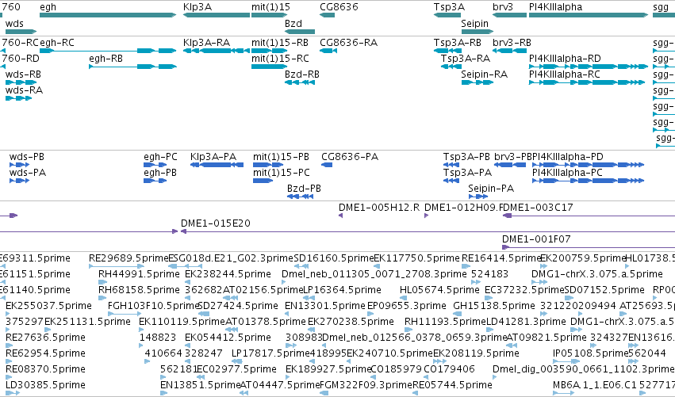
Task: Click the RH44991.5prime EST label
Action: point(139,274)
